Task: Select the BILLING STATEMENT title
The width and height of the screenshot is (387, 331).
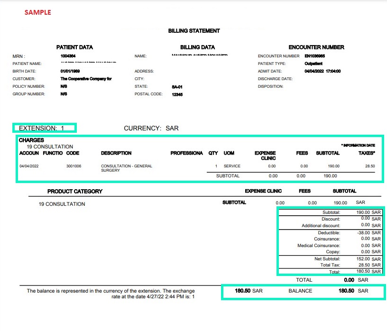Action: click(x=193, y=30)
